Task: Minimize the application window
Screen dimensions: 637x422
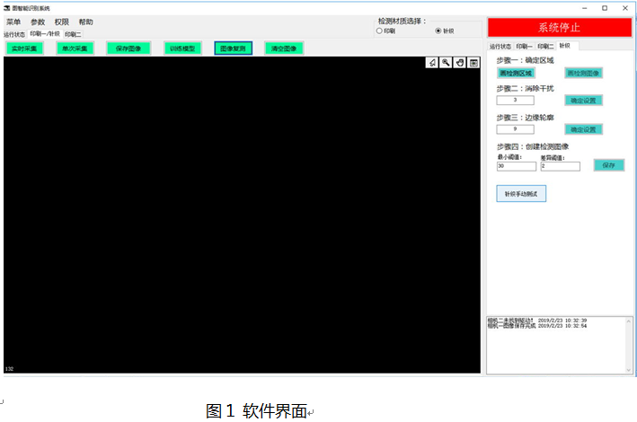Action: coord(585,8)
